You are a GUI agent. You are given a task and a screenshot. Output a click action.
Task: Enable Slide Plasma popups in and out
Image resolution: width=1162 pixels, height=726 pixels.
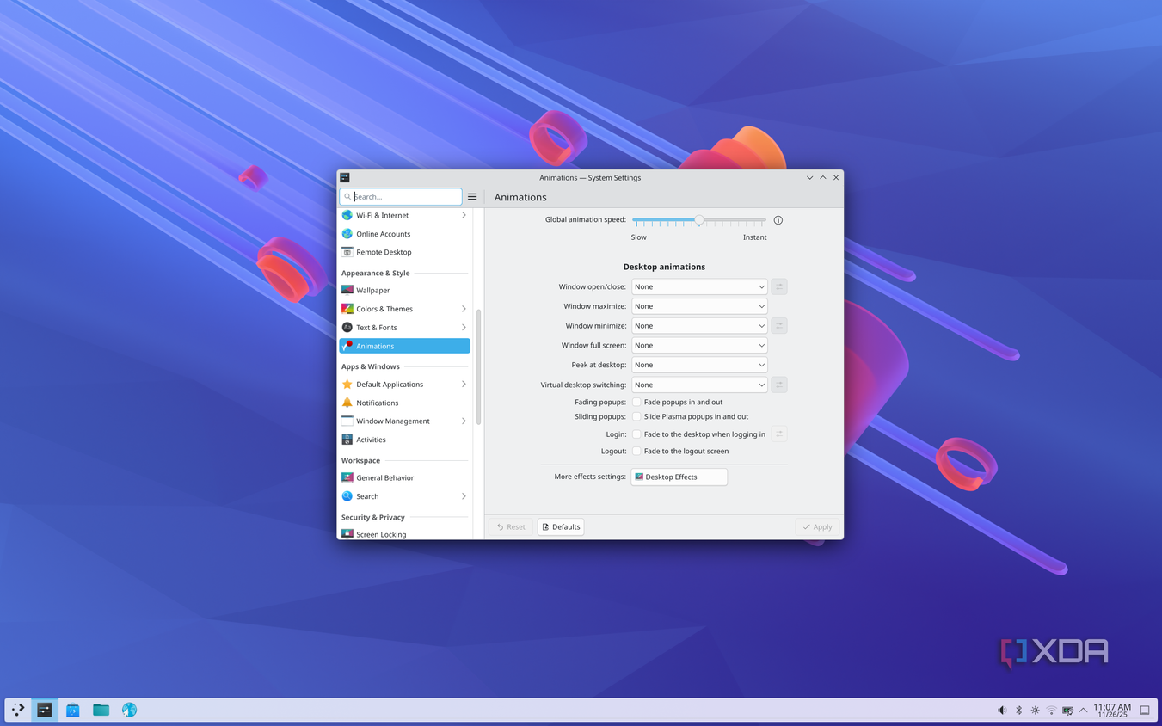click(636, 416)
